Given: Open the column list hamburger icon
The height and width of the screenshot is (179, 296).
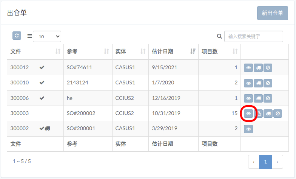Looking at the screenshot, I should (x=29, y=36).
